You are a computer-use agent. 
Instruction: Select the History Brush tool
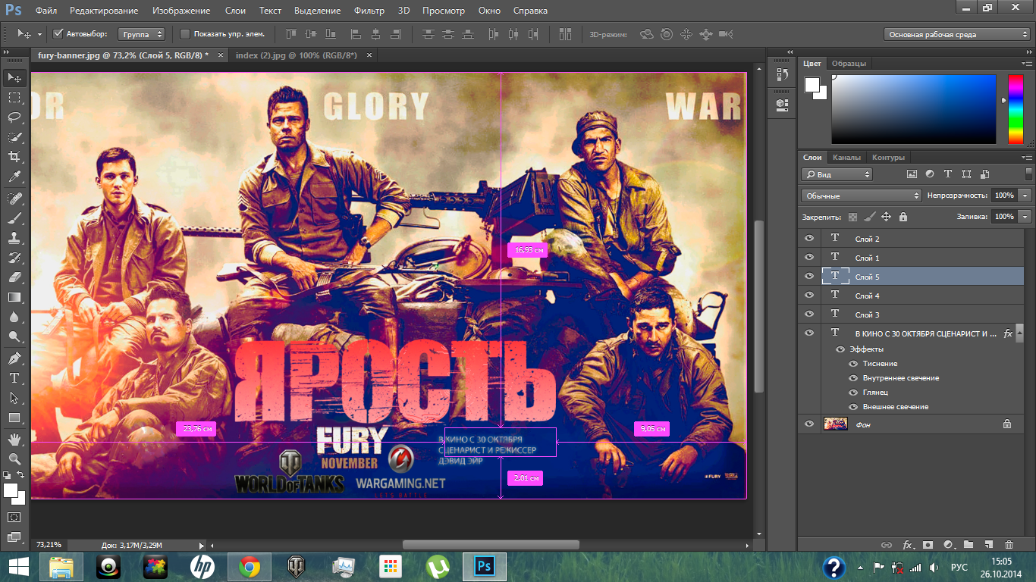14,258
